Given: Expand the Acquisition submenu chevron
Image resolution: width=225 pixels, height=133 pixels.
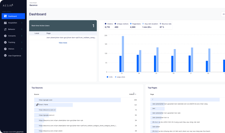Looking at the screenshot, I should (22, 23).
